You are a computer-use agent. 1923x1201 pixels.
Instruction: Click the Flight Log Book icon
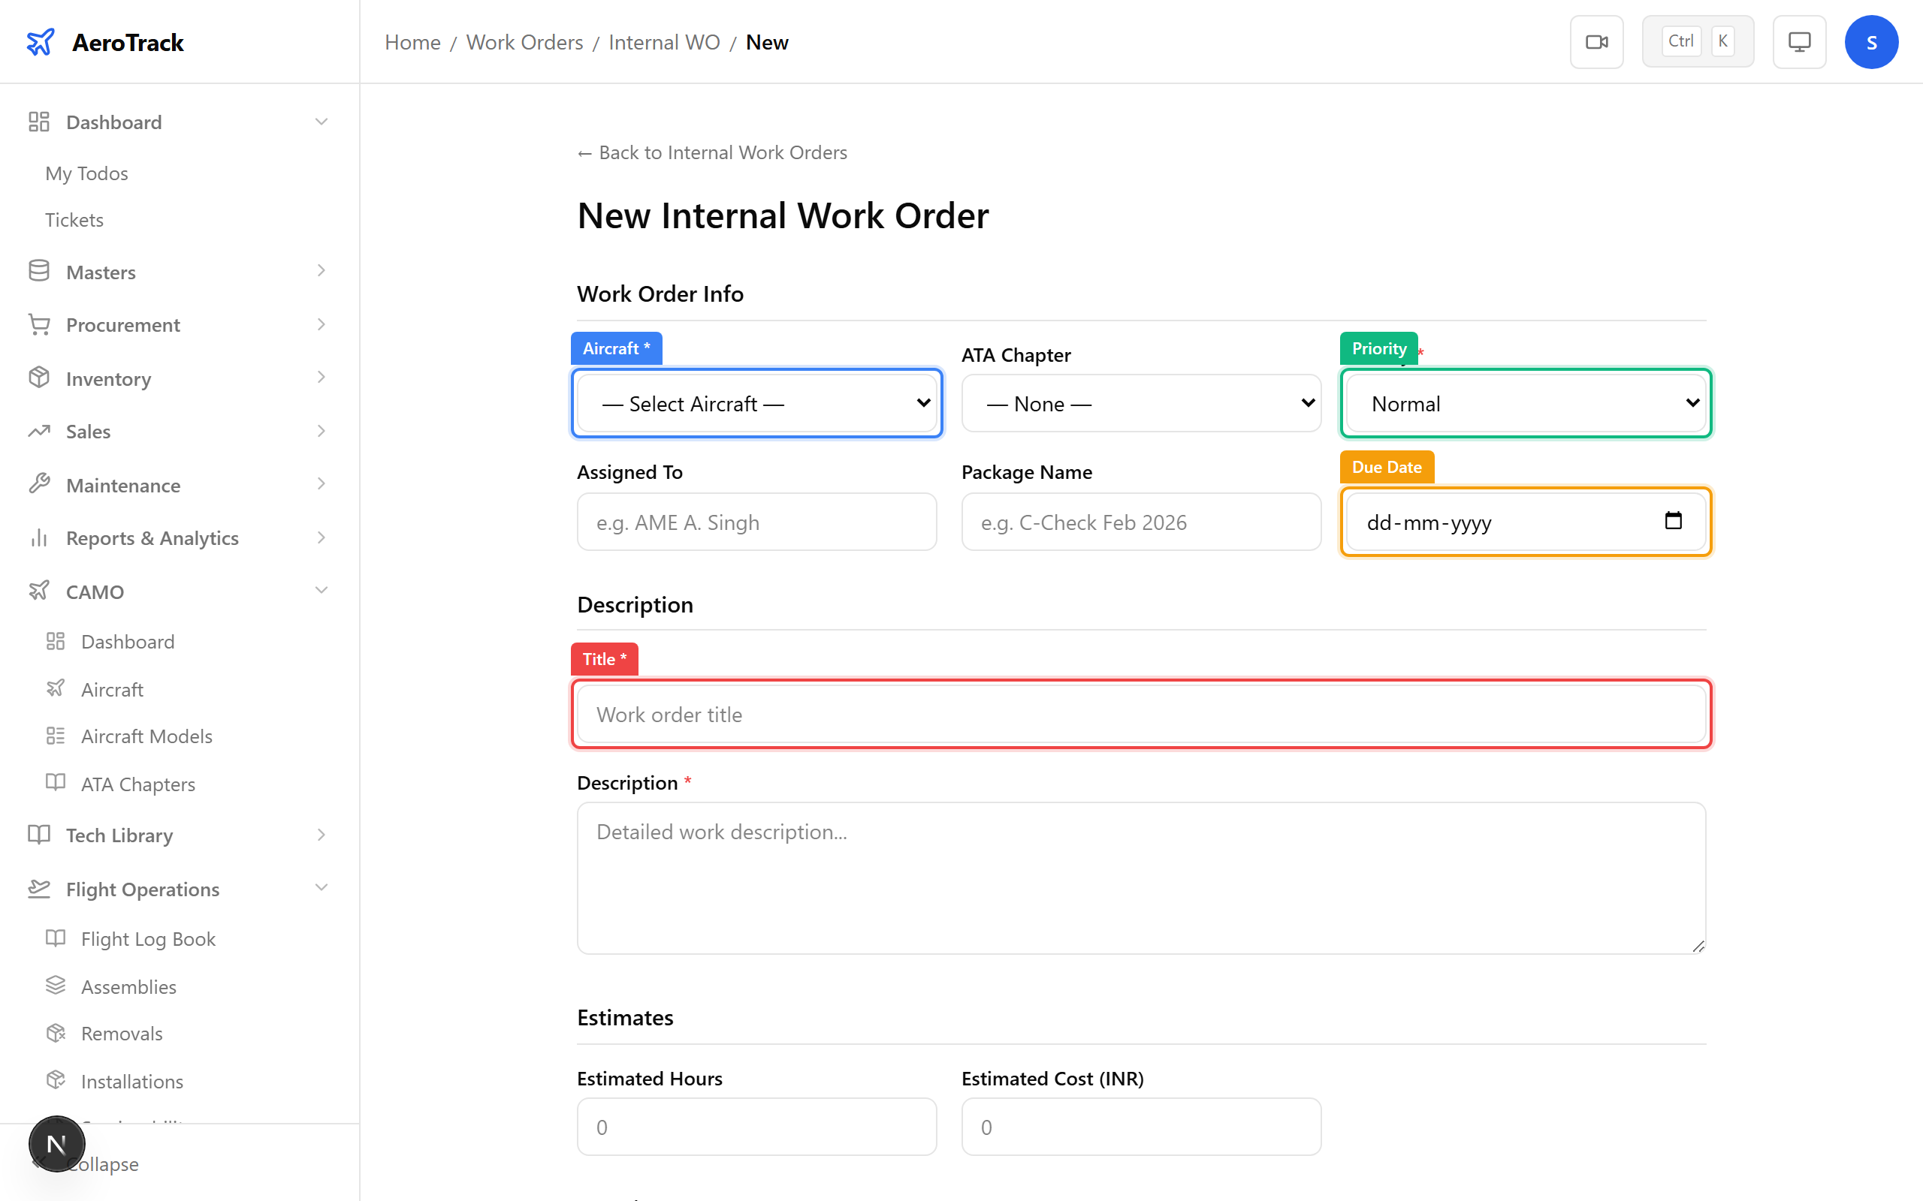[x=56, y=938]
